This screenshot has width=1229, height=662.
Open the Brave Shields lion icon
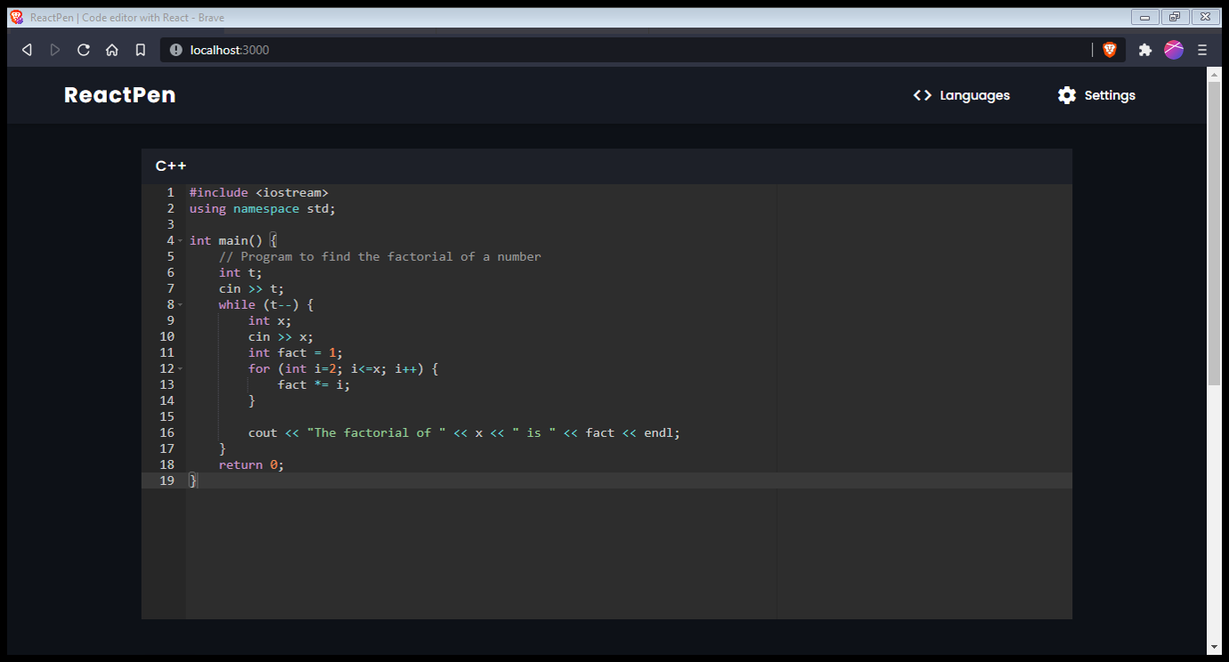click(1110, 50)
